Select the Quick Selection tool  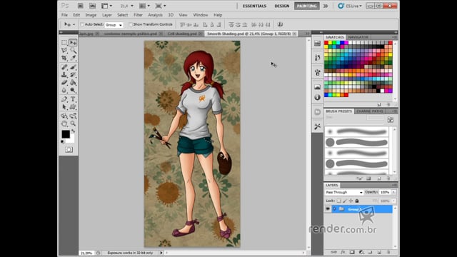pos(73,51)
